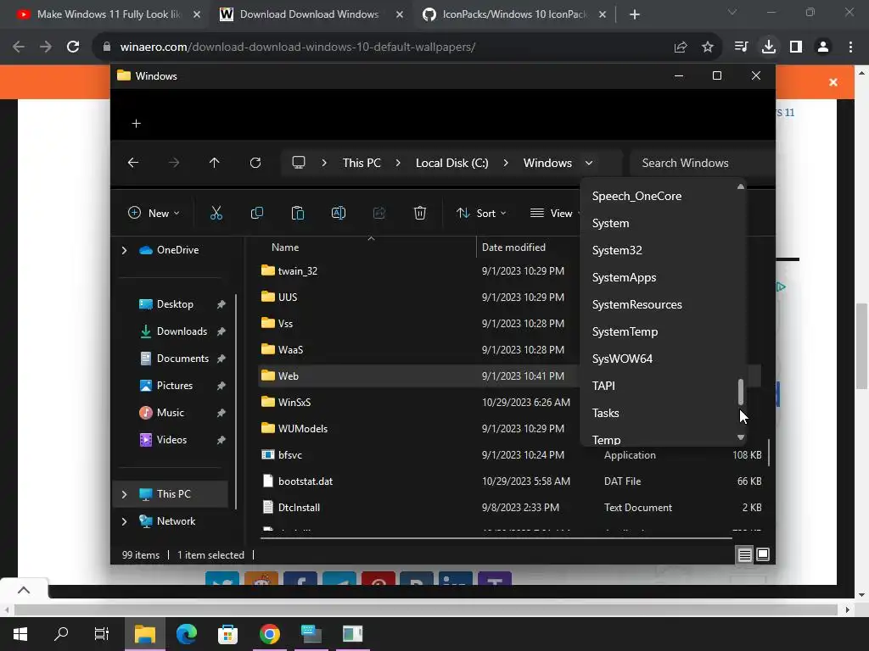Reload the Chrome page

[73, 47]
